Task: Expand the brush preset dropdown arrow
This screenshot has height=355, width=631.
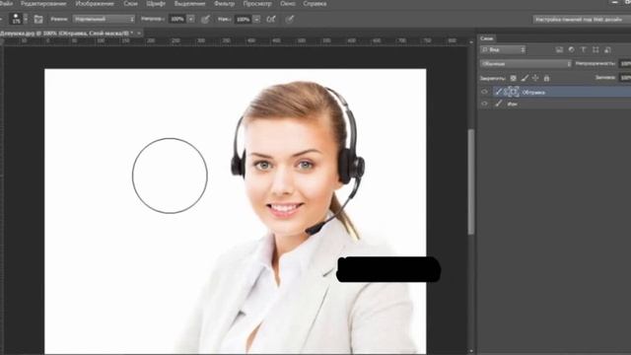Action: pyautogui.click(x=26, y=19)
